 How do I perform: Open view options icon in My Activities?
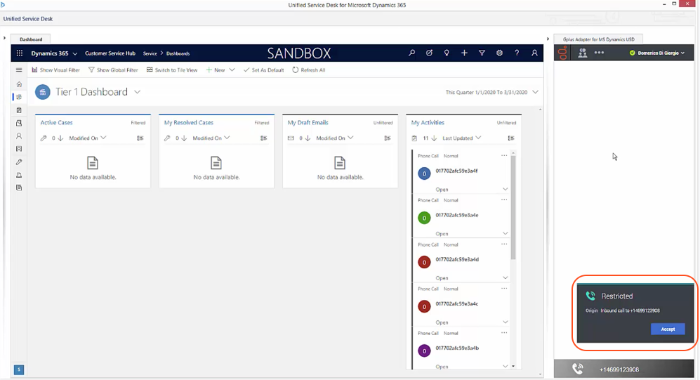coord(511,138)
